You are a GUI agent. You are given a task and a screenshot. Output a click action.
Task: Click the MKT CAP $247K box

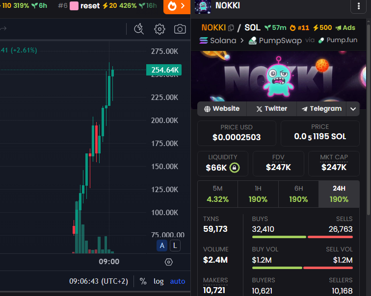click(334, 164)
